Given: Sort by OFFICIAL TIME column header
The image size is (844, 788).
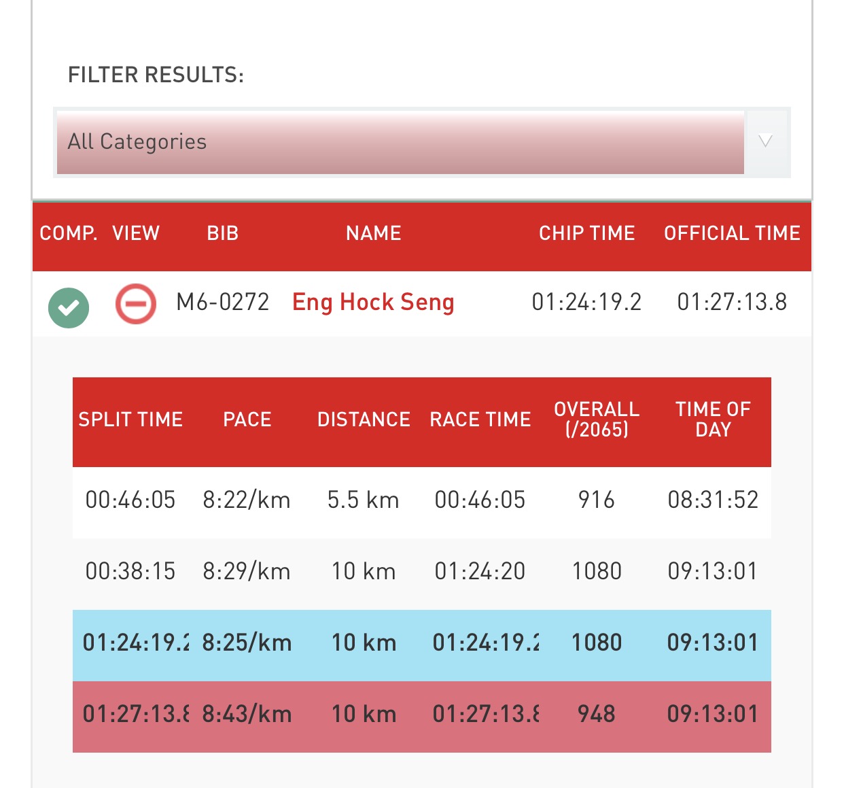Looking at the screenshot, I should pos(732,233).
